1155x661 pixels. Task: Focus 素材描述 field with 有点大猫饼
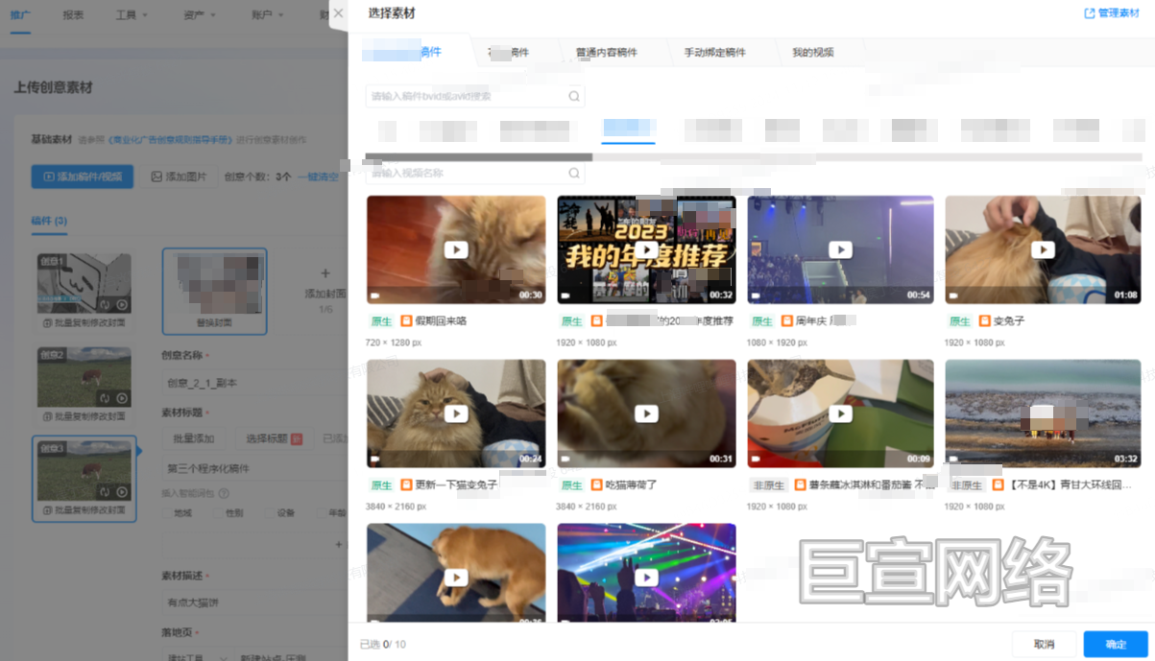coord(254,602)
